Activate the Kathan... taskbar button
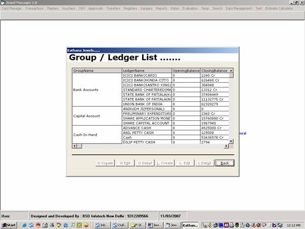Viewport: 305px width, 229px height. (190, 225)
